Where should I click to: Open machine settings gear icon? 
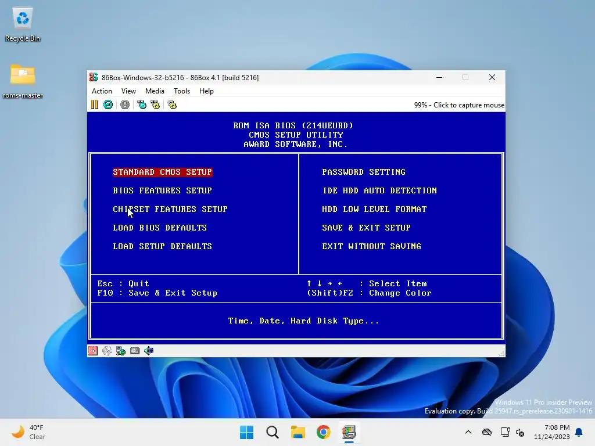(172, 105)
